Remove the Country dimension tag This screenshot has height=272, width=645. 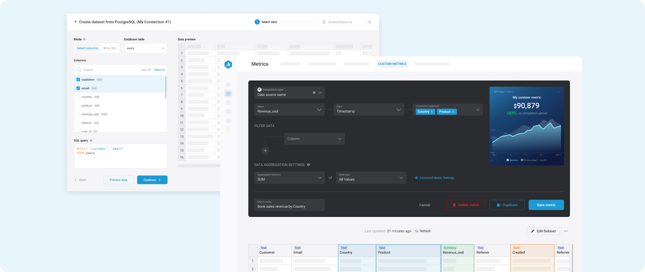pyautogui.click(x=432, y=112)
